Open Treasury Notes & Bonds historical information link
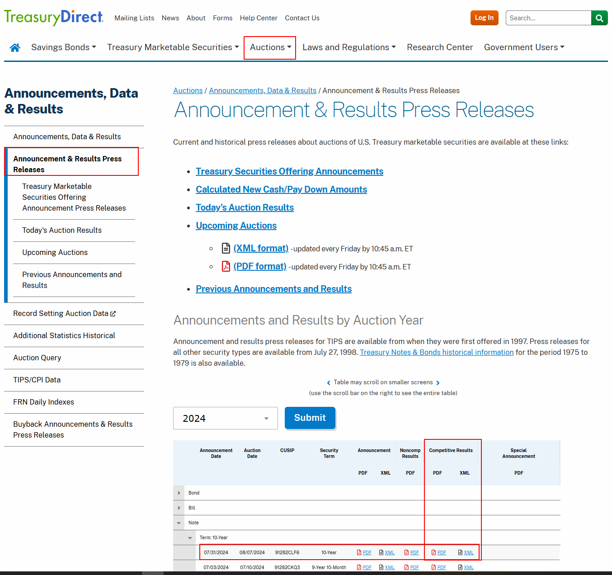The image size is (612, 575). point(437,352)
